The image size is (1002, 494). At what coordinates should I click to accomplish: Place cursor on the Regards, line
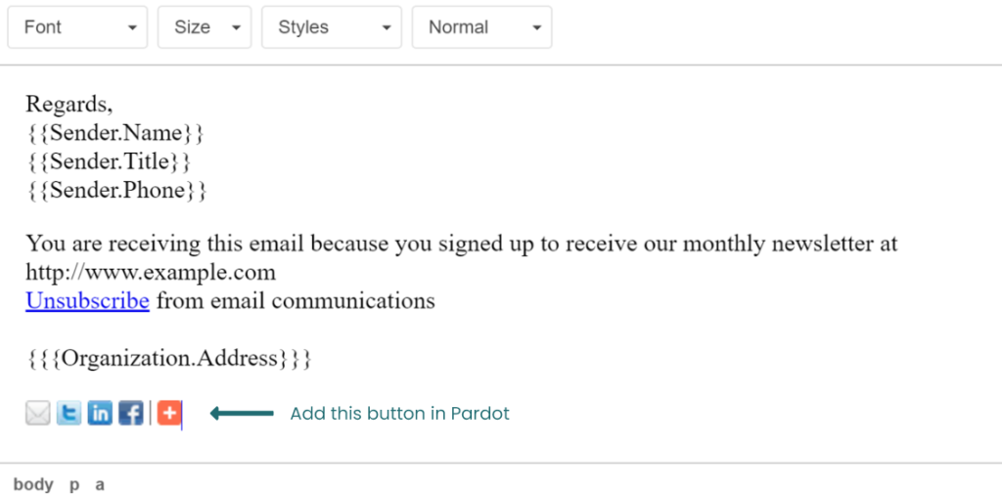[68, 104]
